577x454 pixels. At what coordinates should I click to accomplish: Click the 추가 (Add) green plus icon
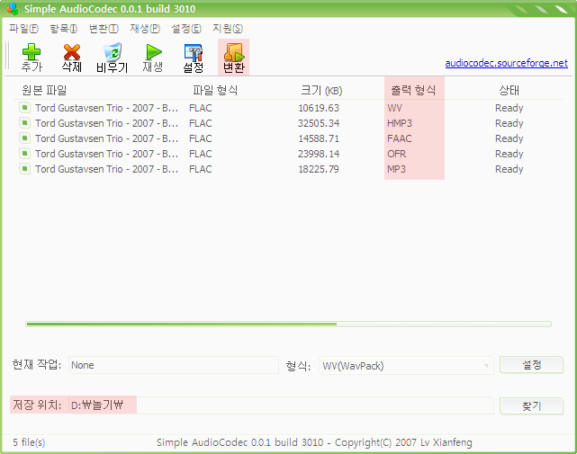(32, 52)
